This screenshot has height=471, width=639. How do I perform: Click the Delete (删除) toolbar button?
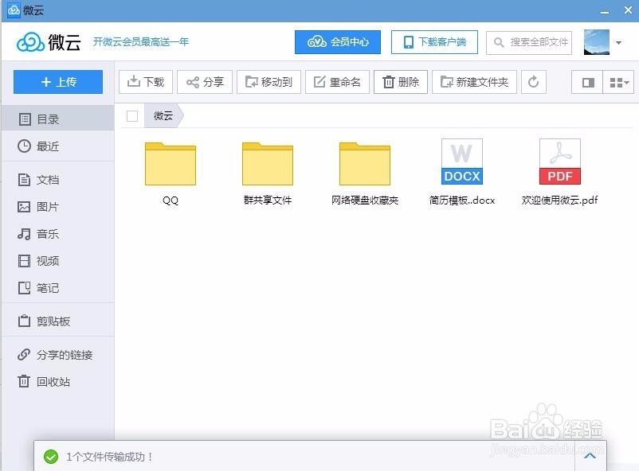click(x=401, y=82)
